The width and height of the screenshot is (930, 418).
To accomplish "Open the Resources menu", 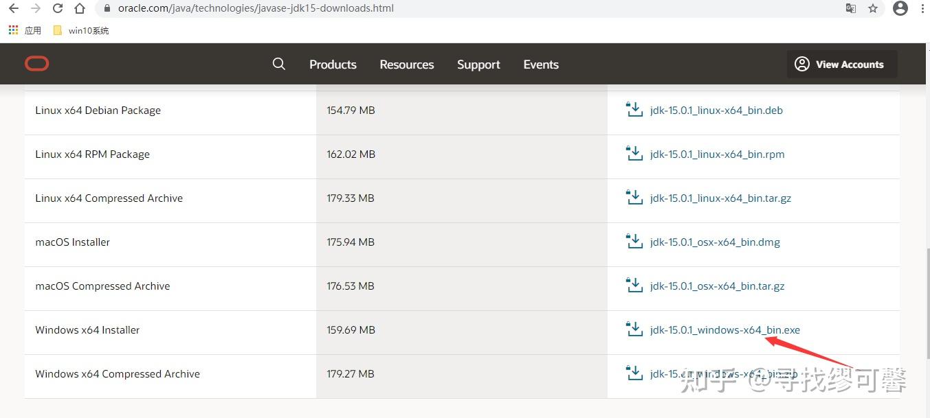I will pos(407,65).
